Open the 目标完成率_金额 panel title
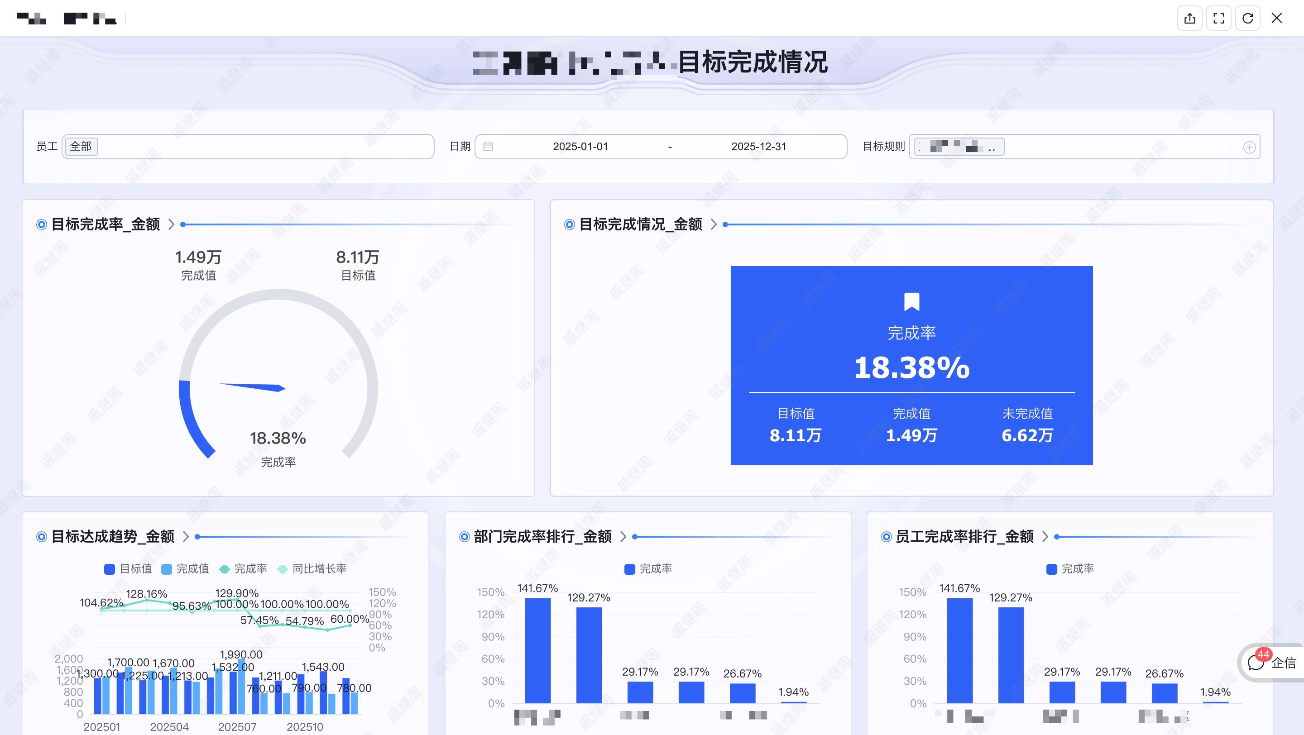Screen dimensions: 1304x735 pyautogui.click(x=106, y=224)
